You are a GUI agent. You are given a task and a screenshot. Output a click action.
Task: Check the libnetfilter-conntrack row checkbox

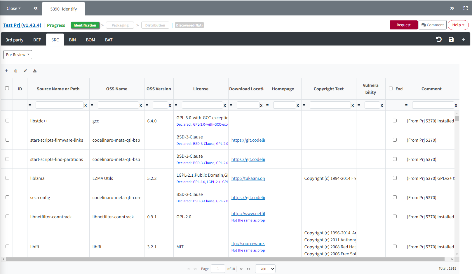point(7,216)
